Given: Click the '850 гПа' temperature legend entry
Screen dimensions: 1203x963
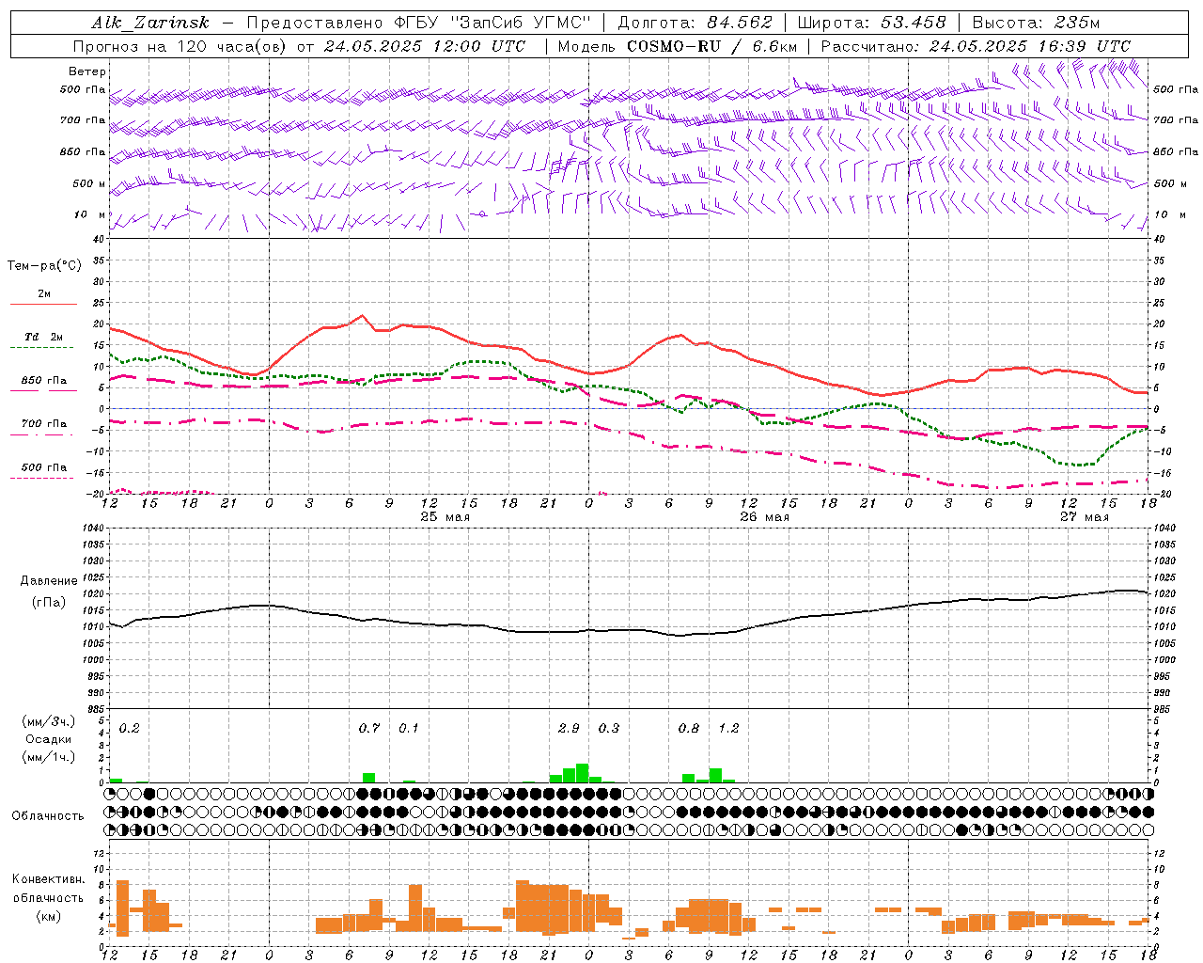Looking at the screenshot, I should click(x=43, y=381).
